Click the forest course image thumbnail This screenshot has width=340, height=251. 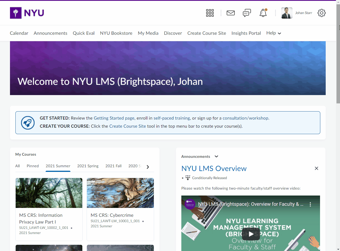[x=49, y=193]
